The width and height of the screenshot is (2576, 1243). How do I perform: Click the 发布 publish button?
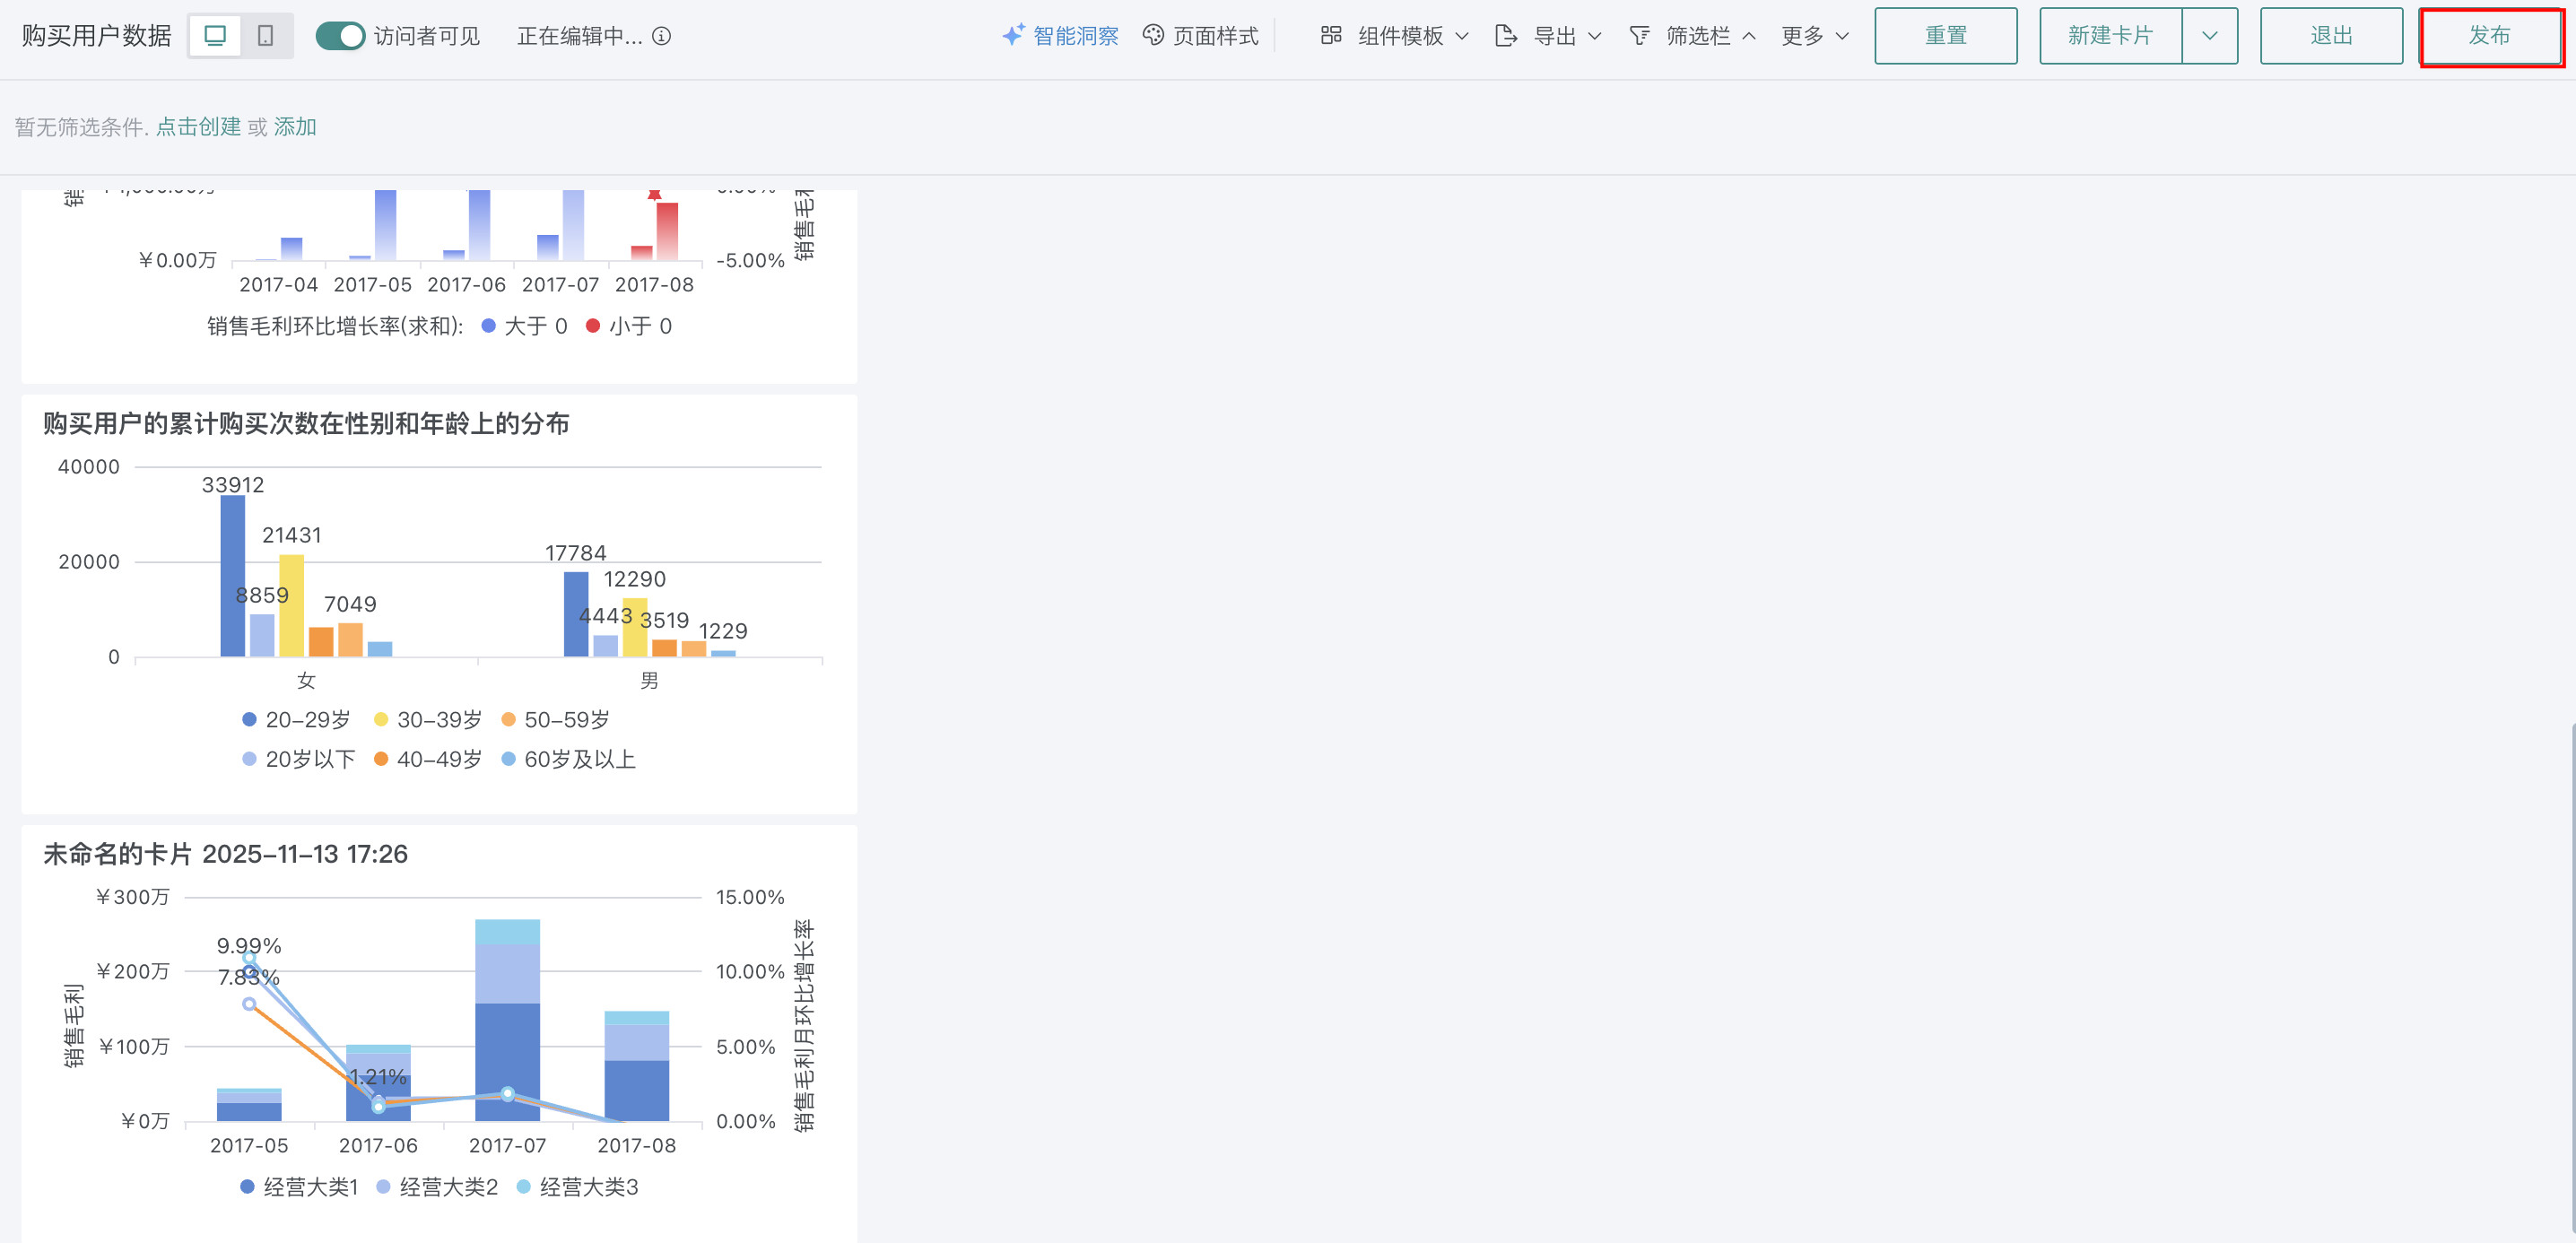click(2489, 36)
